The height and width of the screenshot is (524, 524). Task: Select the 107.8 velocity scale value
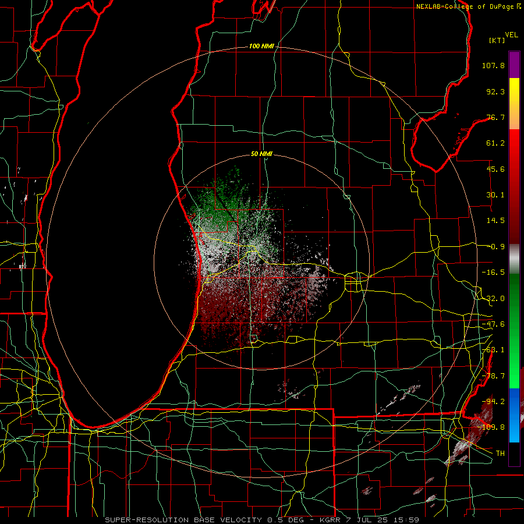tap(493, 65)
